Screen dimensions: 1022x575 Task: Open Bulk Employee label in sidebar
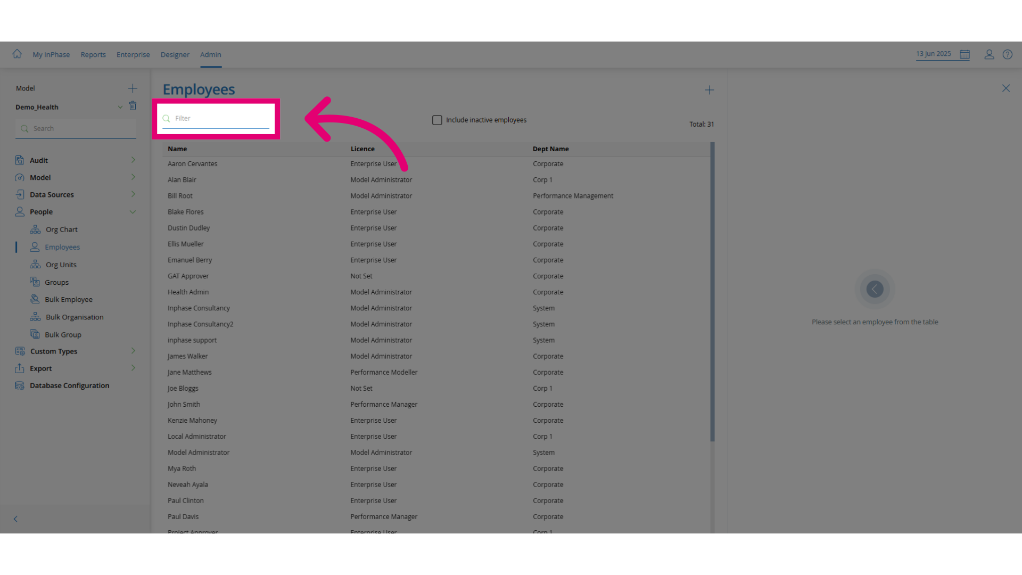69,299
